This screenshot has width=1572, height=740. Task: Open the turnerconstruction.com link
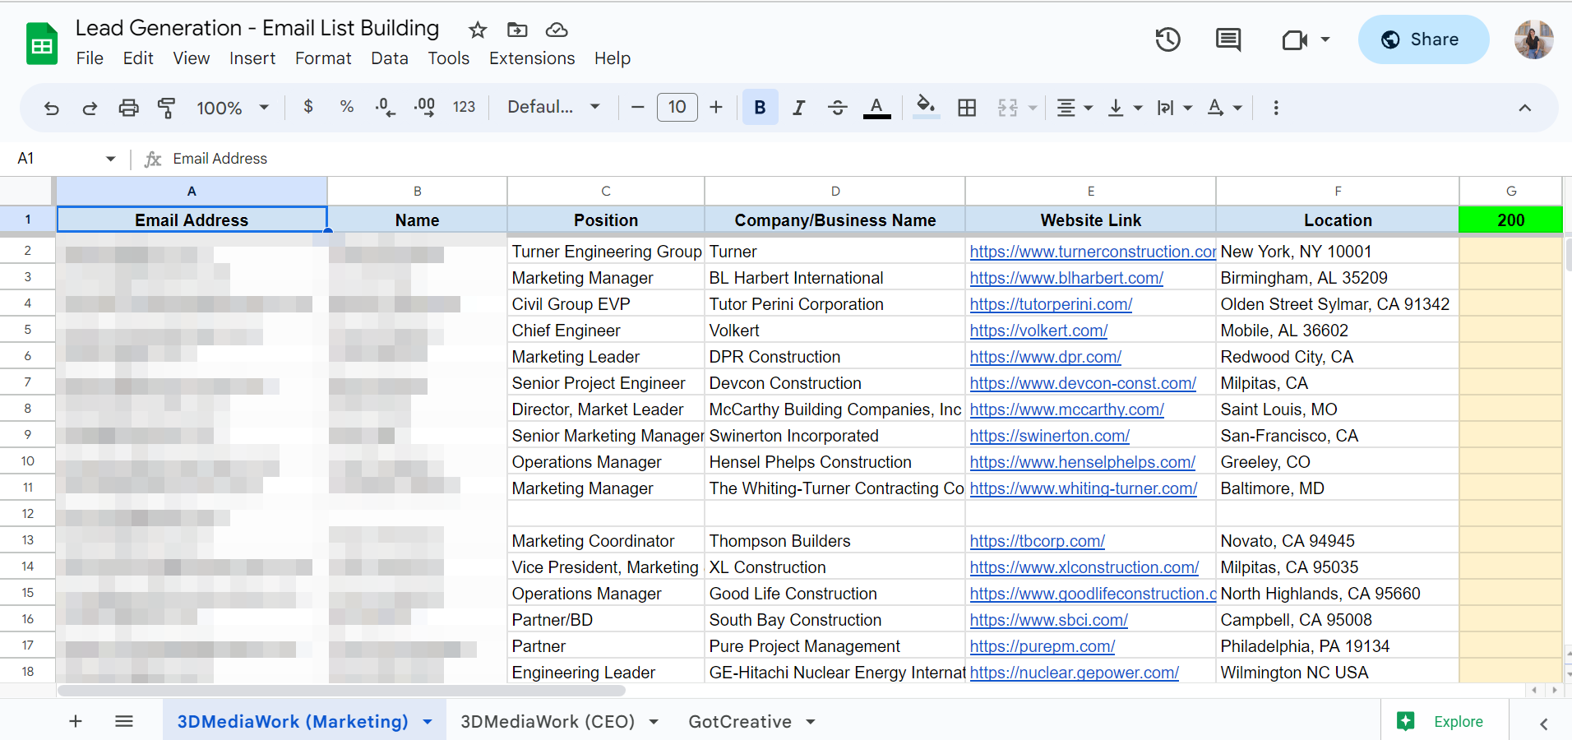coord(1093,252)
